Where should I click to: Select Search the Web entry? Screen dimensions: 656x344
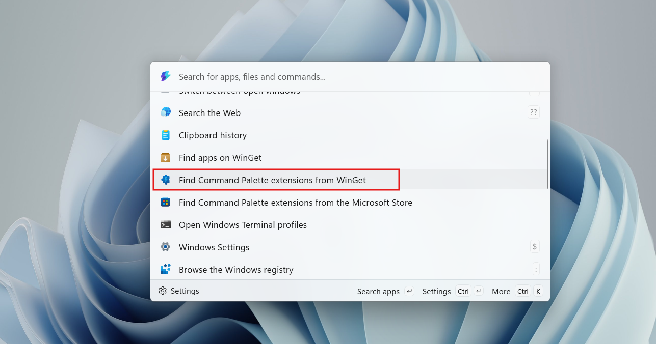tap(209, 113)
